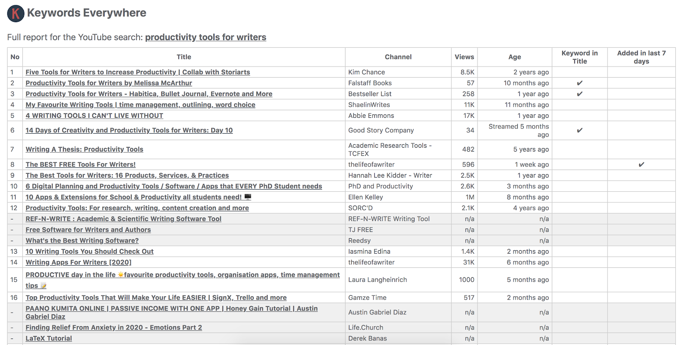Viewport: 684px width, 345px height.
Task: Click the Keyword in Title checkmark for Falstaff Books
Action: 580,83
